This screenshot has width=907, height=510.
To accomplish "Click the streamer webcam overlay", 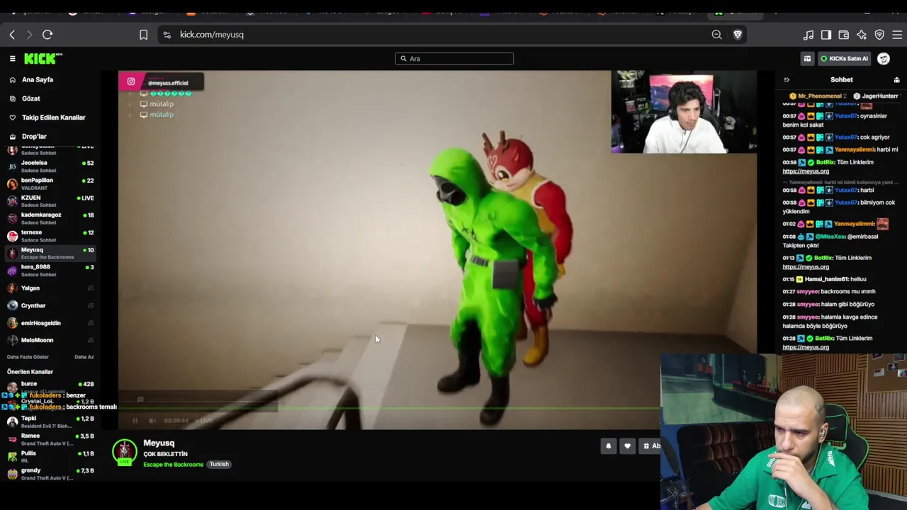I will [x=684, y=112].
